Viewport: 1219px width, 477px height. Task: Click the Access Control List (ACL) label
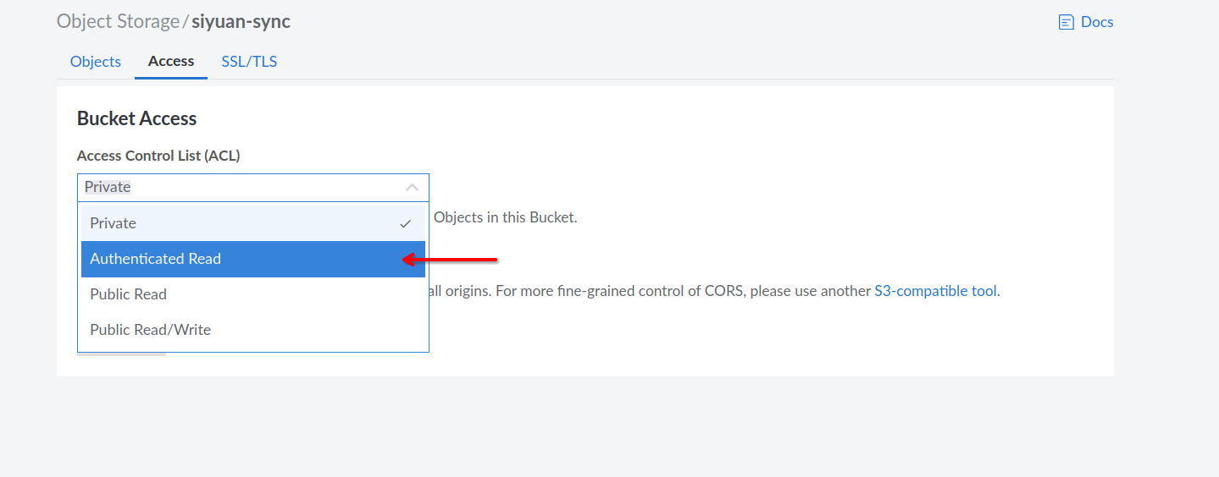click(x=158, y=156)
